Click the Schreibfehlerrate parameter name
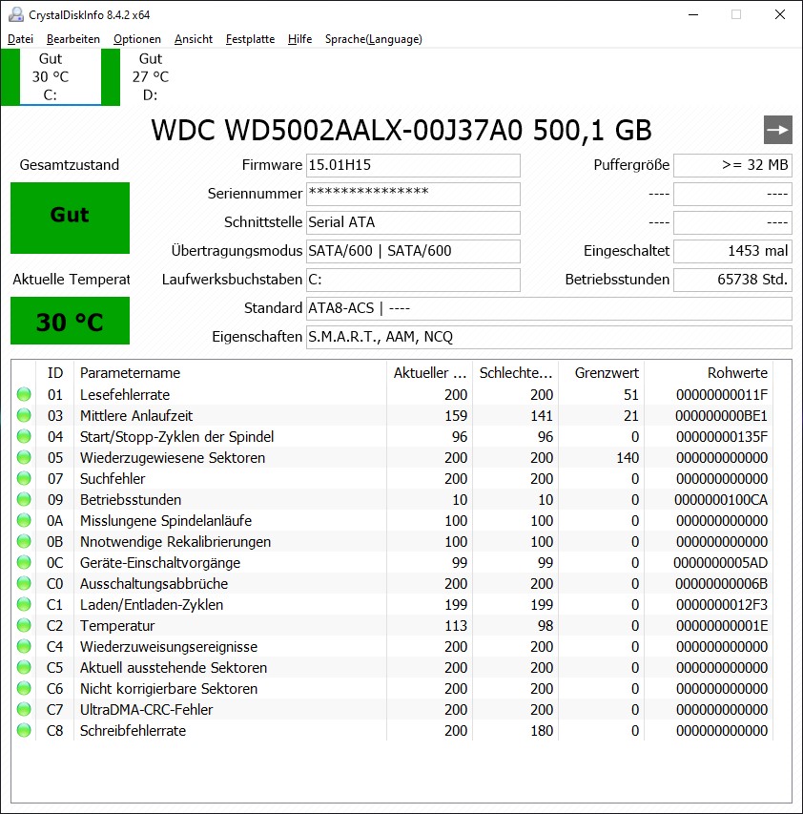The width and height of the screenshot is (803, 814). pos(133,730)
